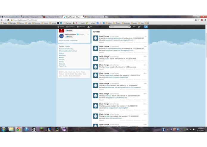Open the Xbox One trend
The image size is (207, 147).
tap(62, 60)
